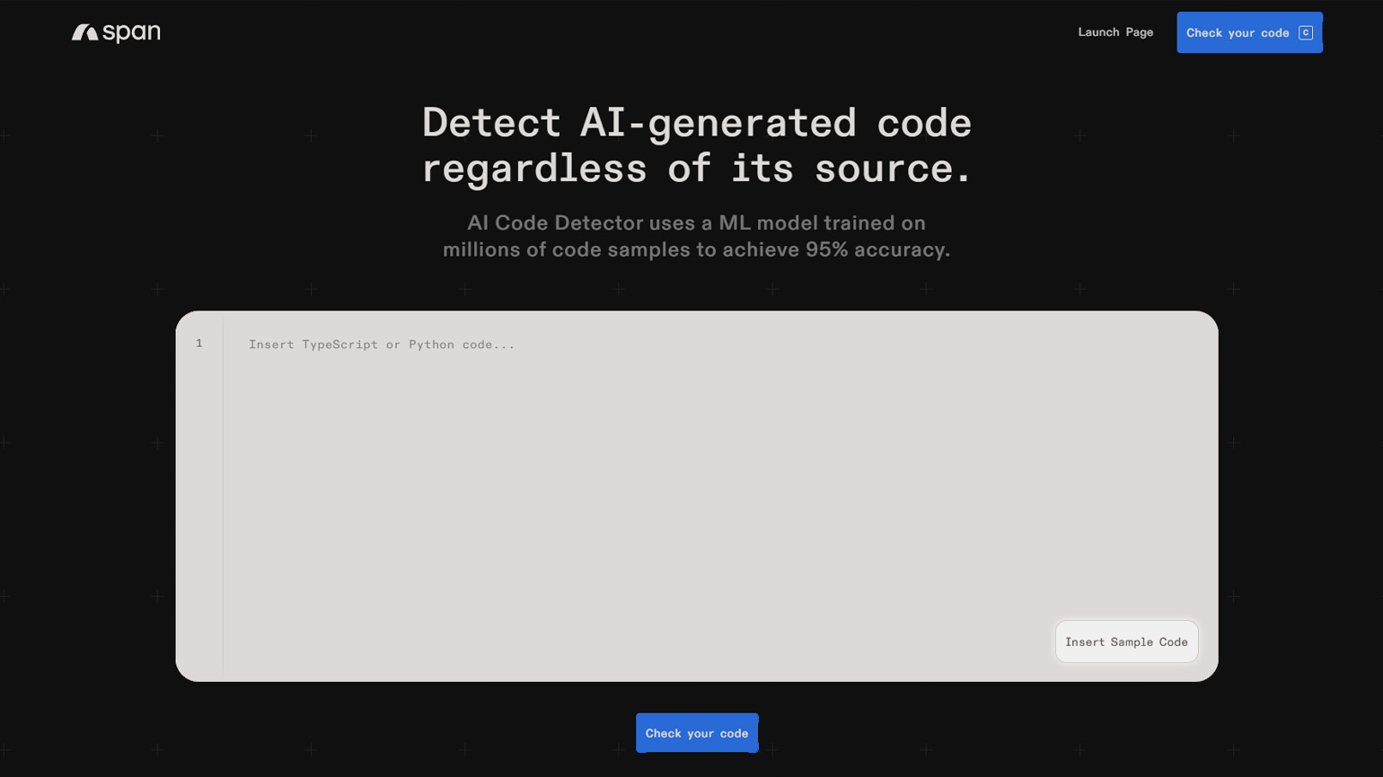Click the 'AI-generated' word in the headline
This screenshot has height=777, width=1383.
[718, 123]
